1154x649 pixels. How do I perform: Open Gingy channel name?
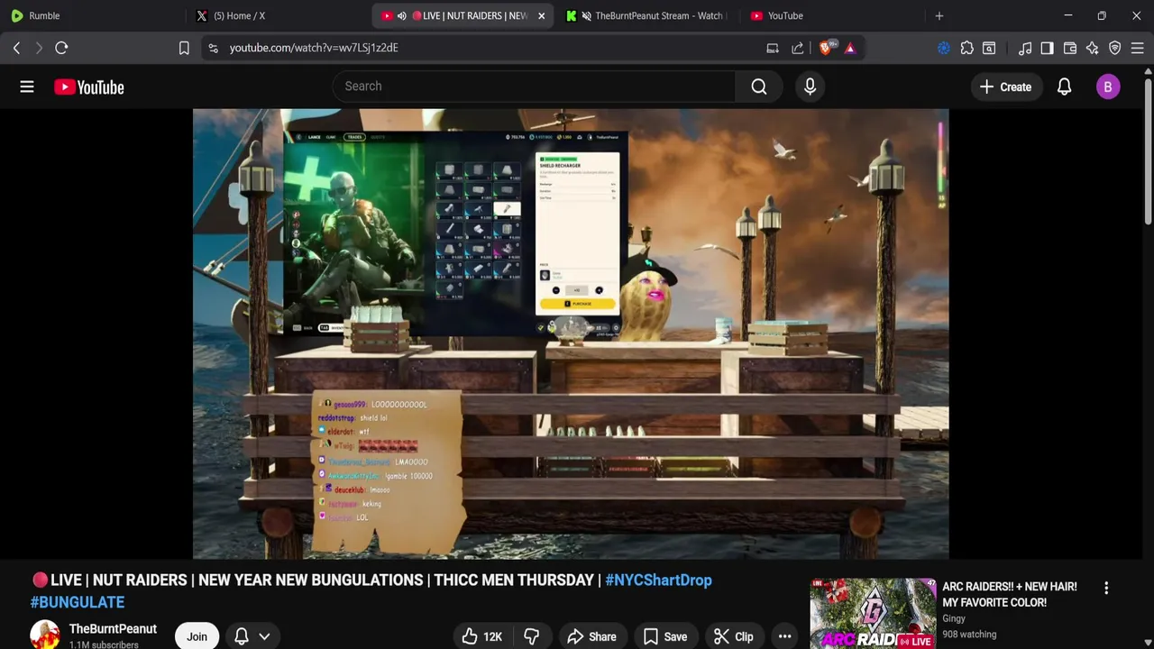click(x=954, y=618)
